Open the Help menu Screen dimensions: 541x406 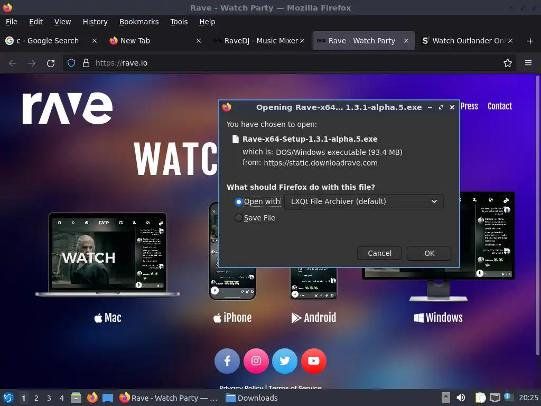[207, 22]
